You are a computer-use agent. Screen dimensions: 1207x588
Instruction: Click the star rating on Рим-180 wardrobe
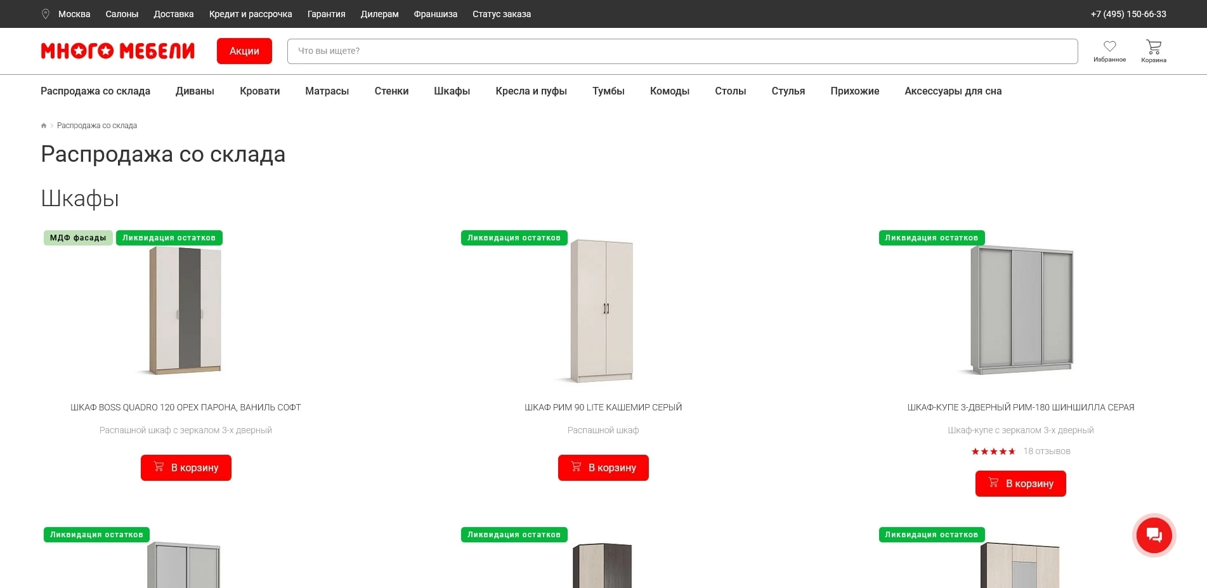tap(993, 452)
